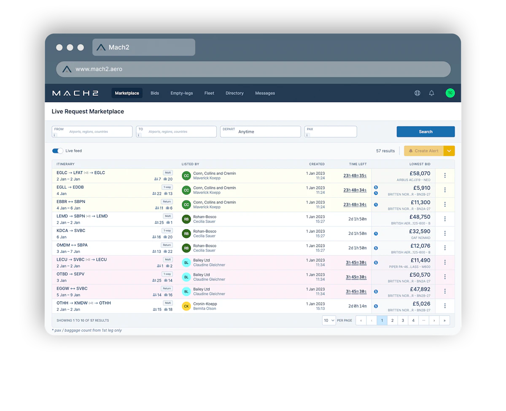
Task: Open the notifications bell
Action: coord(431,93)
